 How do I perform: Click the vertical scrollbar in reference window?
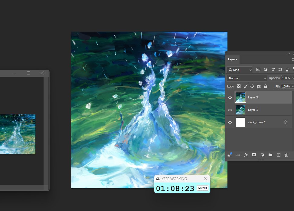click(46, 131)
